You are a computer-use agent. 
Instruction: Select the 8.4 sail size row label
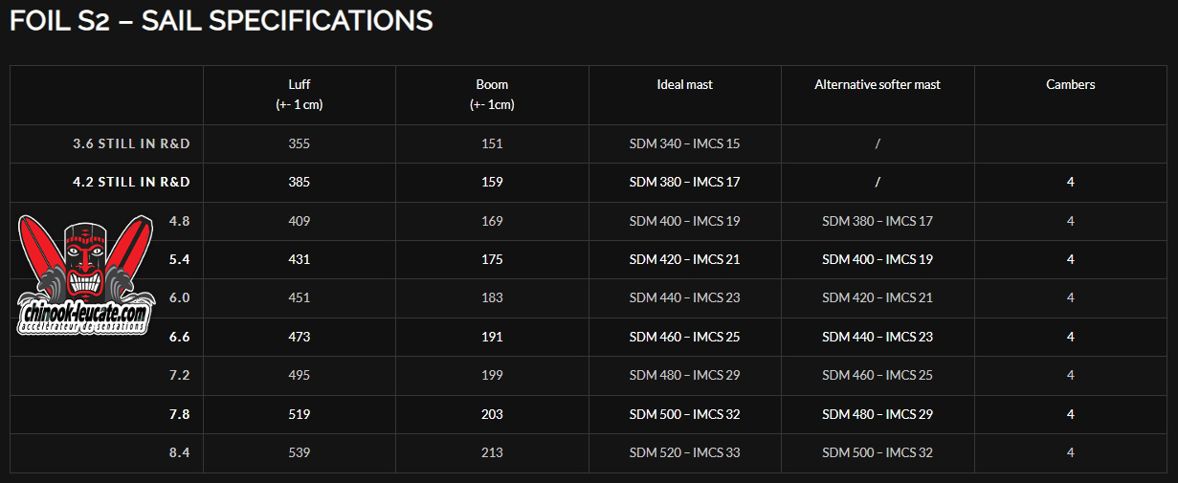(x=179, y=452)
